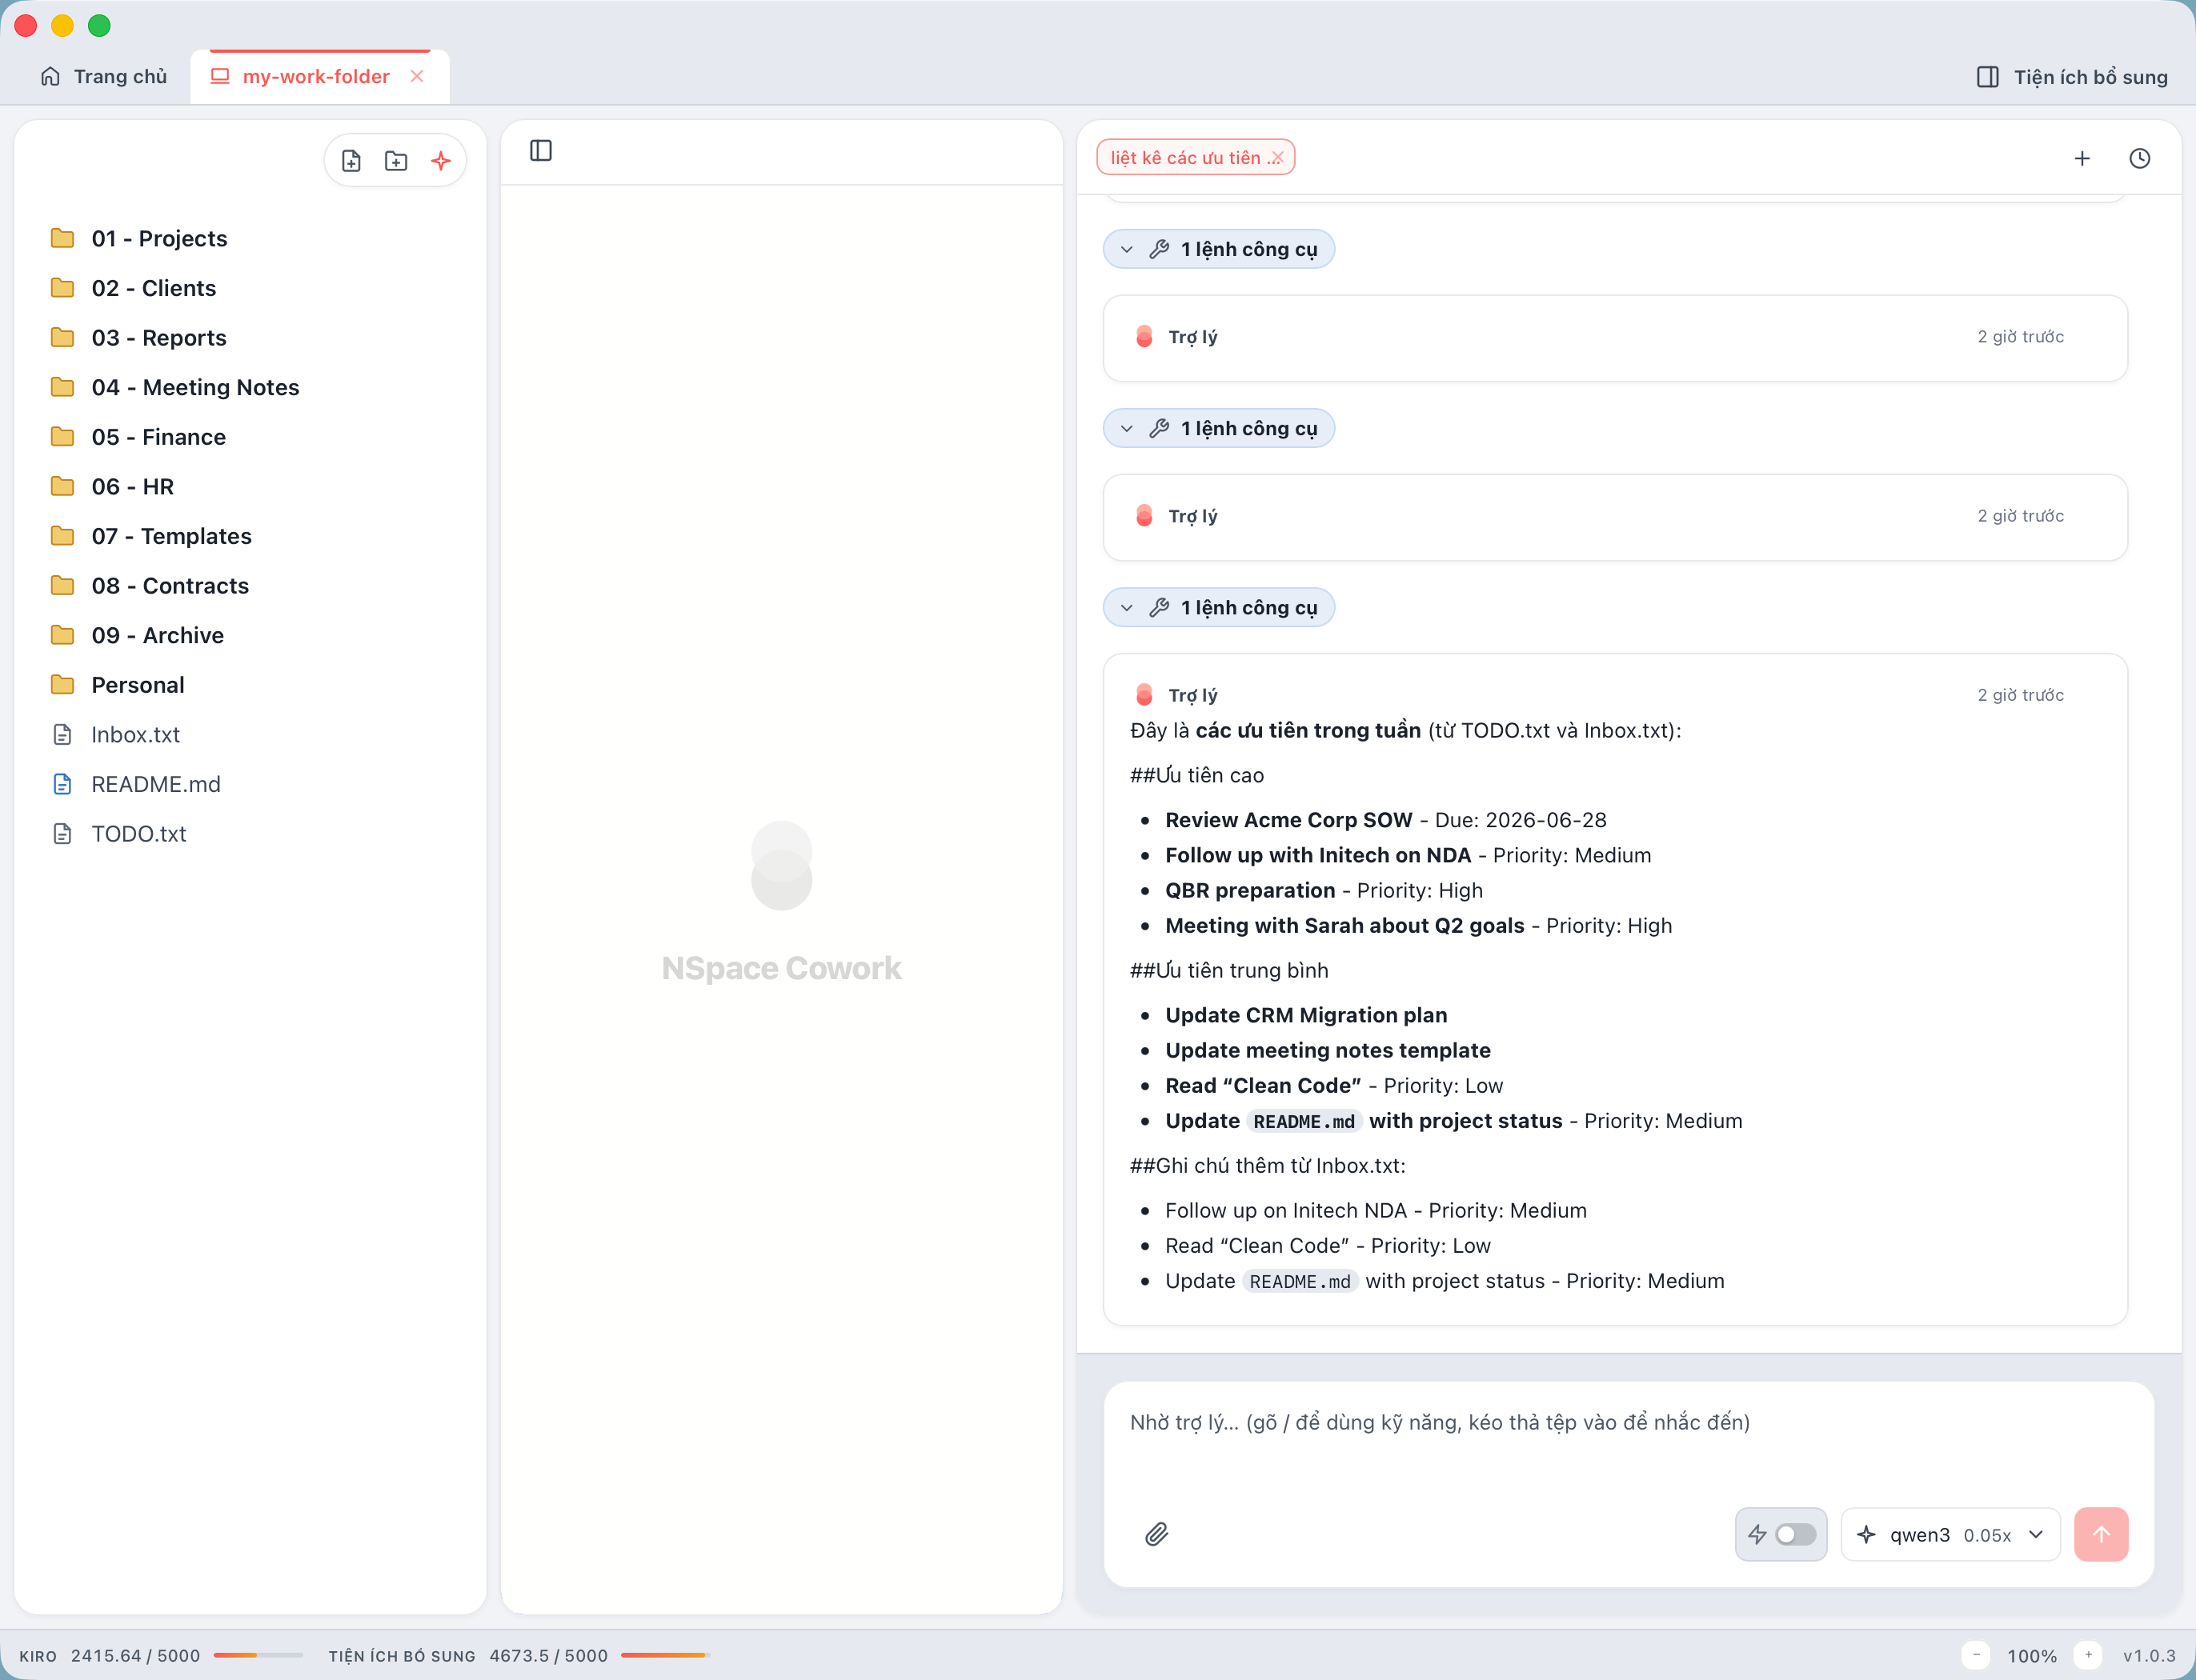Expand the 07 - Templates folder
Image resolution: width=2196 pixels, height=1680 pixels.
point(250,536)
